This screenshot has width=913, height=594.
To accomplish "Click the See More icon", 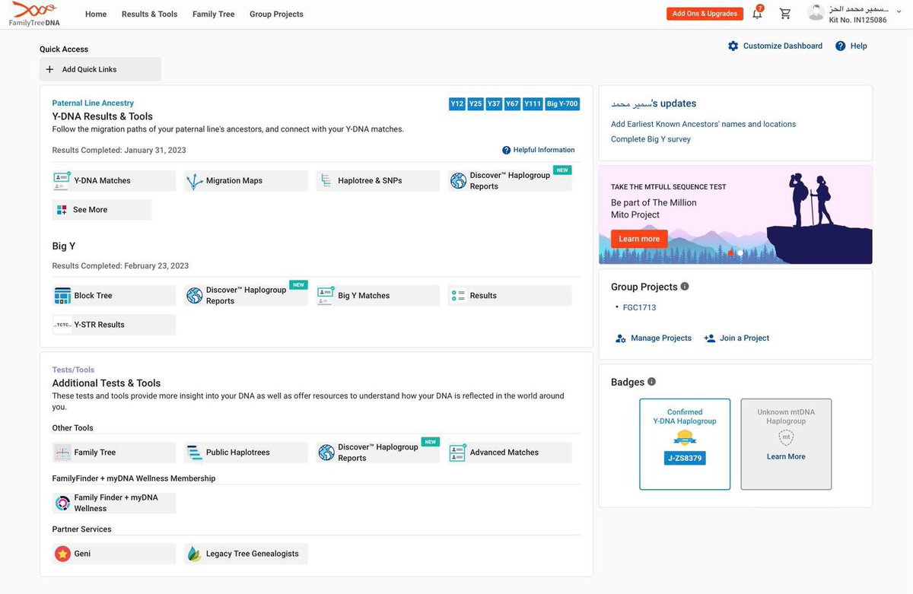I will tap(62, 210).
